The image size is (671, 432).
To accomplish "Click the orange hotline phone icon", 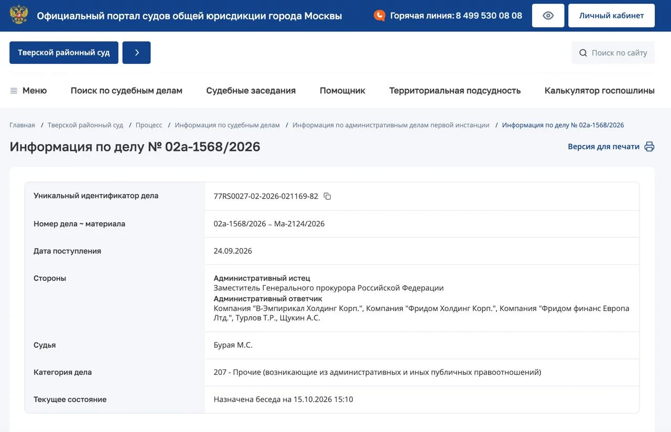I will coord(380,16).
